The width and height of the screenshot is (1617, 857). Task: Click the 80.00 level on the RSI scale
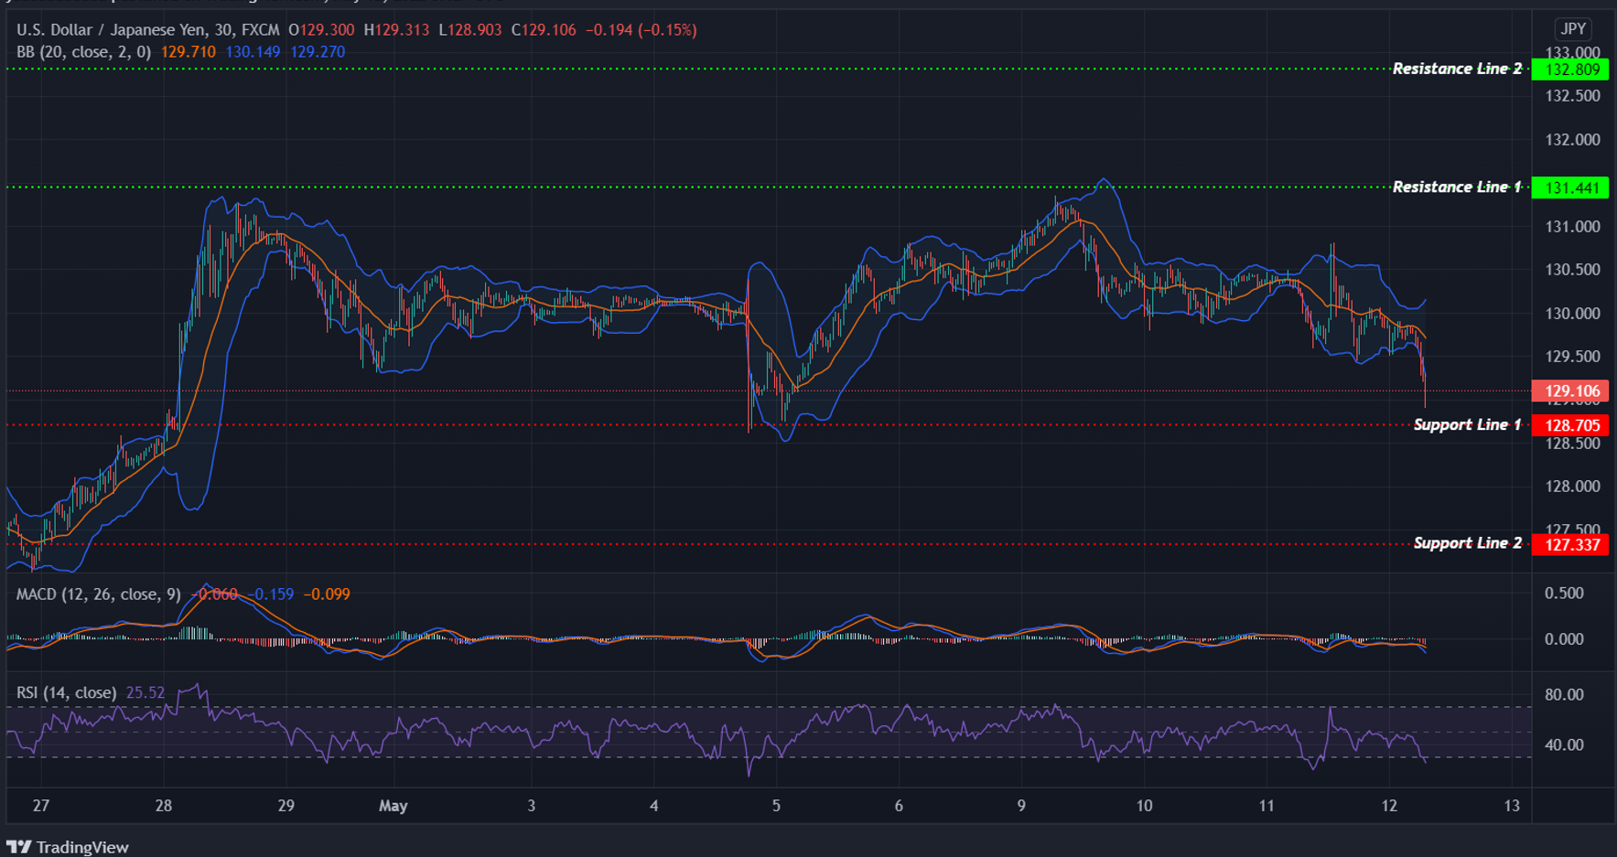tap(1567, 694)
